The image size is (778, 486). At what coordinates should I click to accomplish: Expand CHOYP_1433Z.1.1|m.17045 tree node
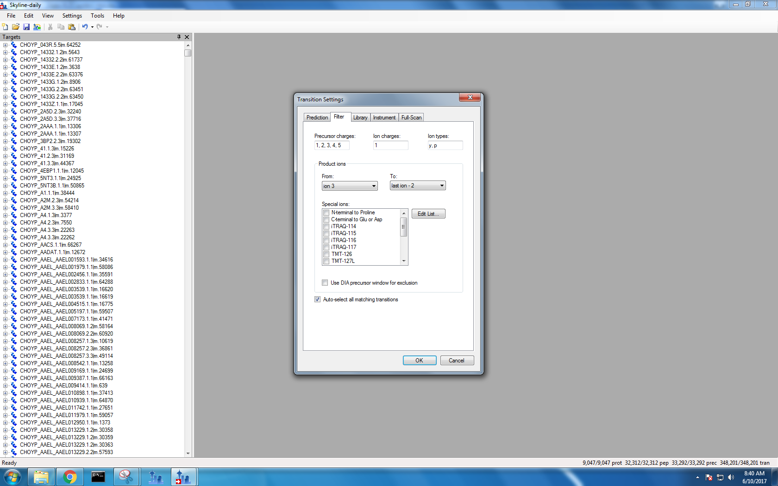pos(5,104)
